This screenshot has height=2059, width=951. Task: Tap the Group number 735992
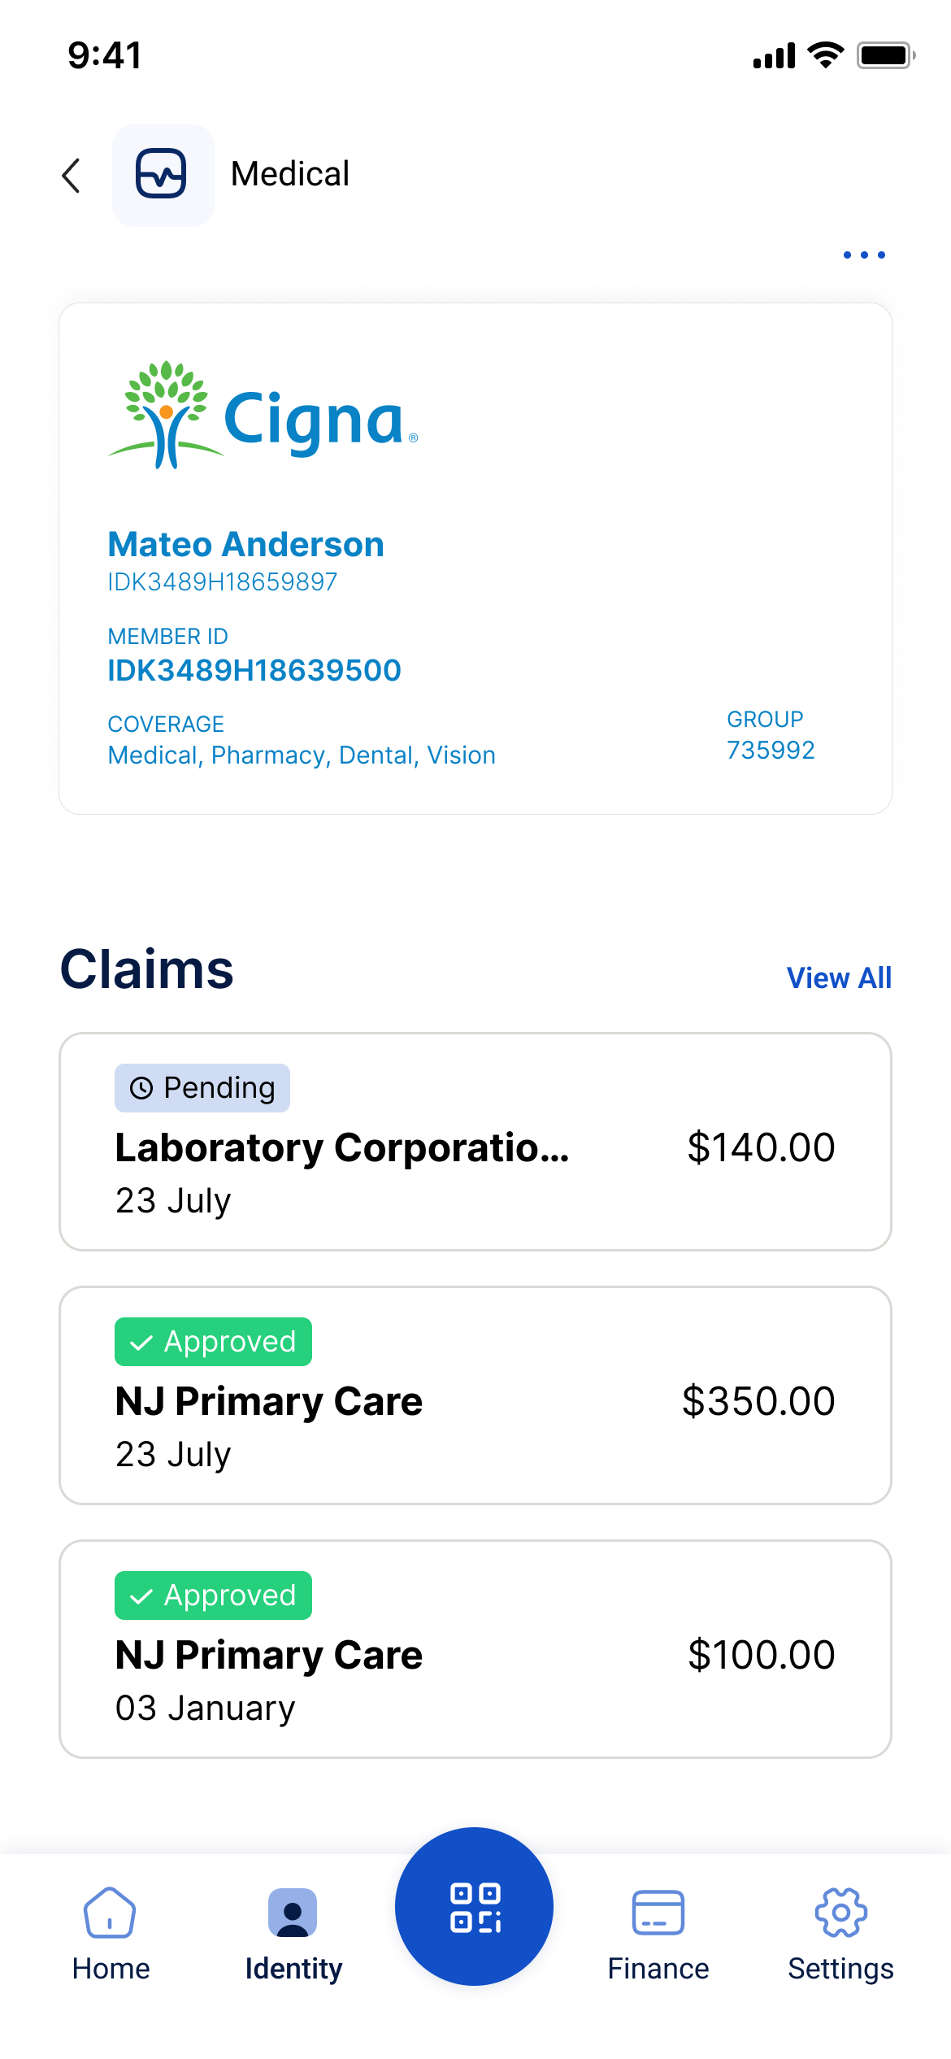(x=771, y=750)
